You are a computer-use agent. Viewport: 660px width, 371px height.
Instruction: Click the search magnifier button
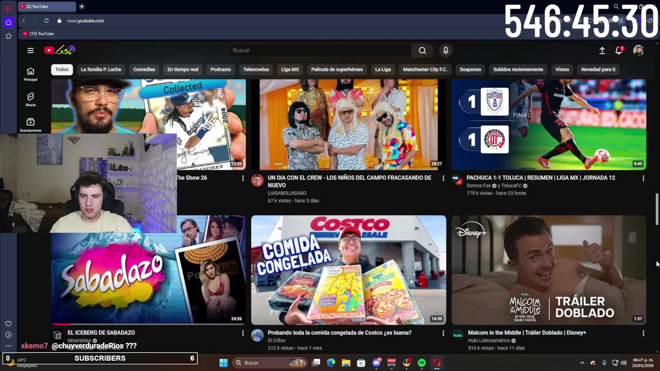[x=422, y=50]
